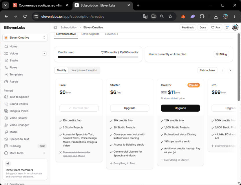Upgrade to the Starter plan

(x=129, y=108)
